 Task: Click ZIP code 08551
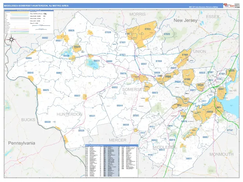[x=92, y=116]
